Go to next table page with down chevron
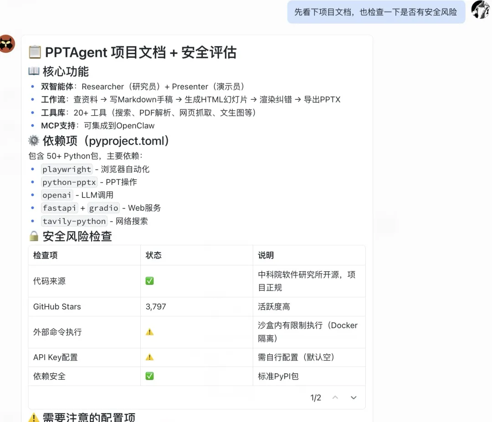Screen dimensions: 492x422 [x=354, y=397]
